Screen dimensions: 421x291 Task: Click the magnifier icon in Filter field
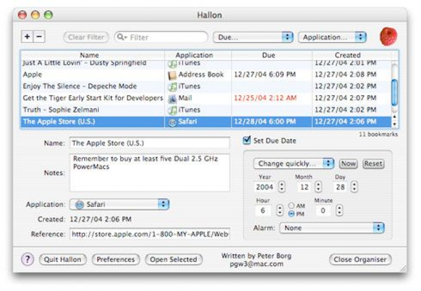[121, 37]
